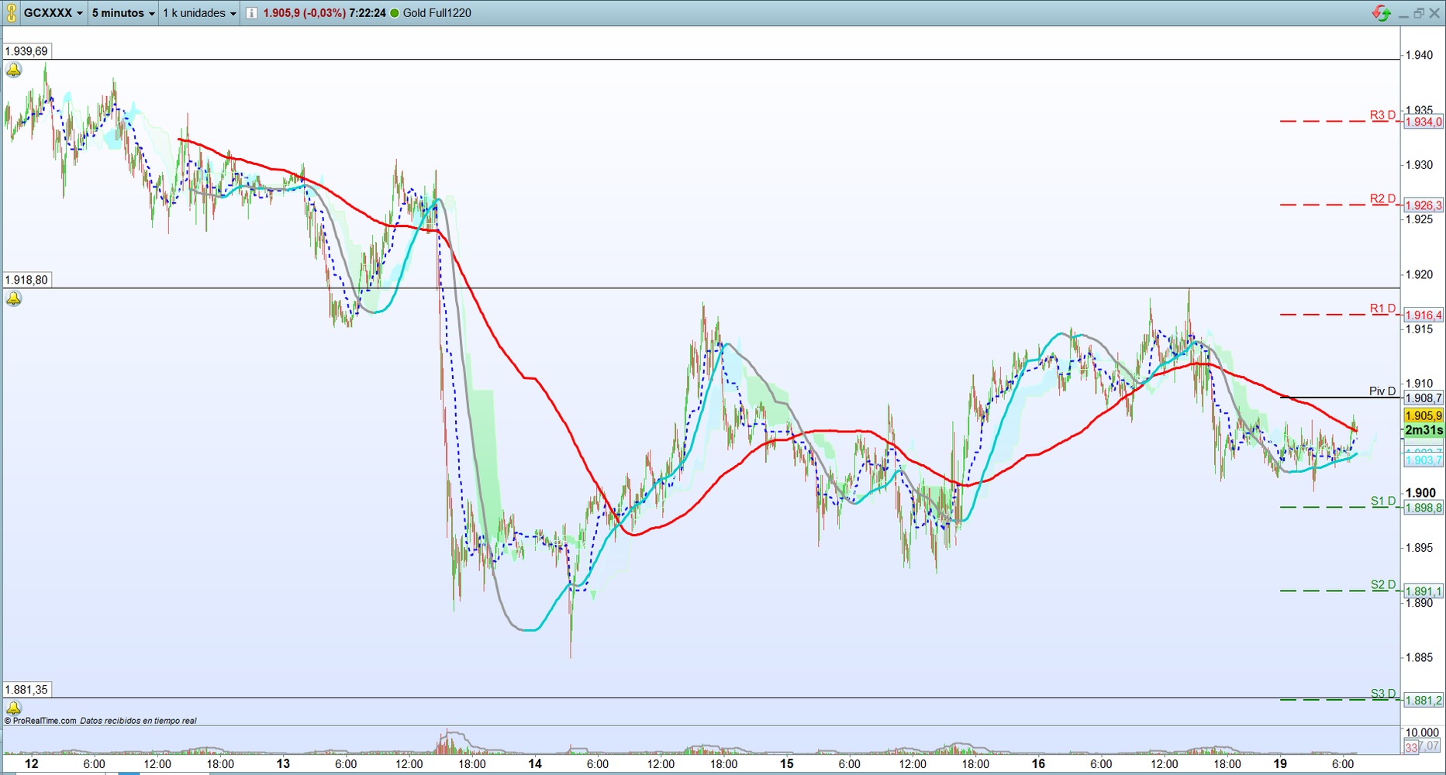Viewport: 1446px width, 775px height.
Task: Click the date label 13 on time axis
Action: click(283, 763)
